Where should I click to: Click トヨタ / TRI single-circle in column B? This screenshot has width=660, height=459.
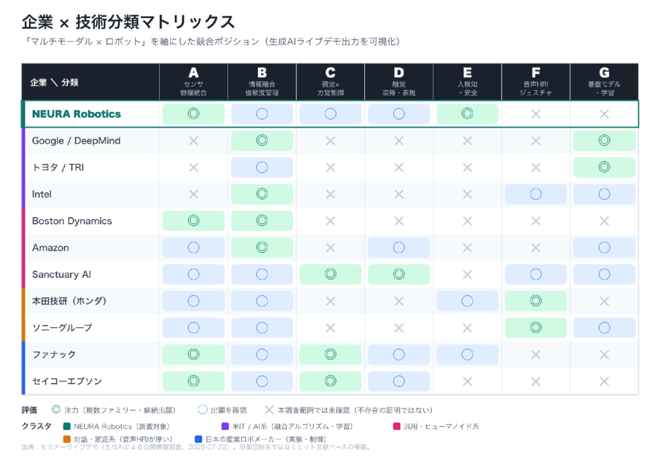[x=262, y=168]
